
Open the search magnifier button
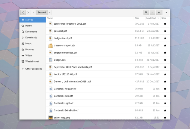[146, 12]
